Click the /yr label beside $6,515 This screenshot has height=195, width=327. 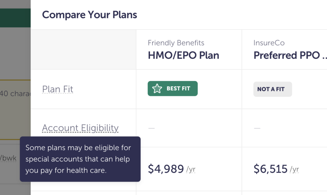click(294, 169)
